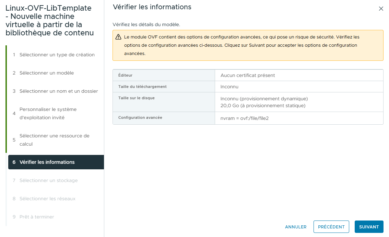
Task: Click the yellow security warning banner
Action: (x=248, y=45)
